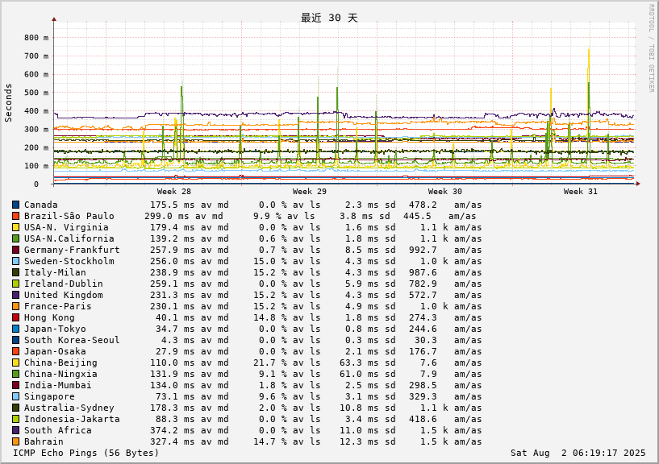Click the chart title "最近 30 天"
Image resolution: width=659 pixels, height=464 pixels.
click(329, 18)
